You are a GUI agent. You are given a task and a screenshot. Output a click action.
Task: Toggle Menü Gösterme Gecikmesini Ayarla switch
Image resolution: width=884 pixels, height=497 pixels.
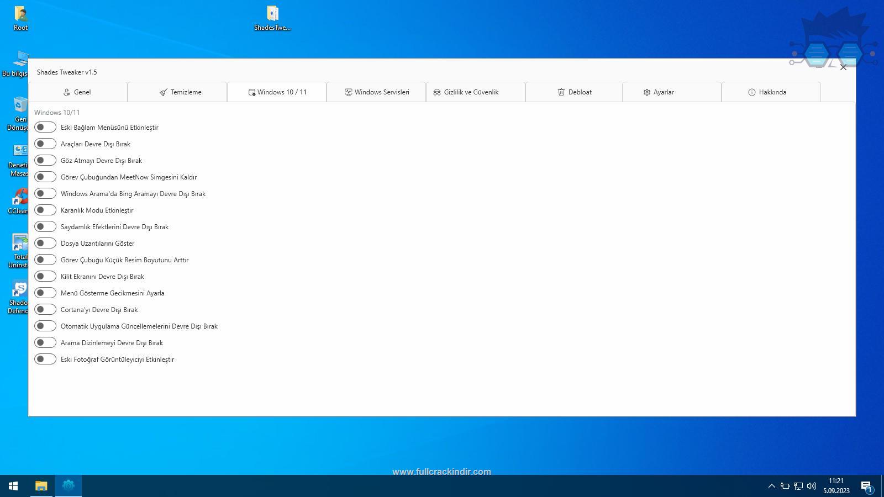pos(45,293)
